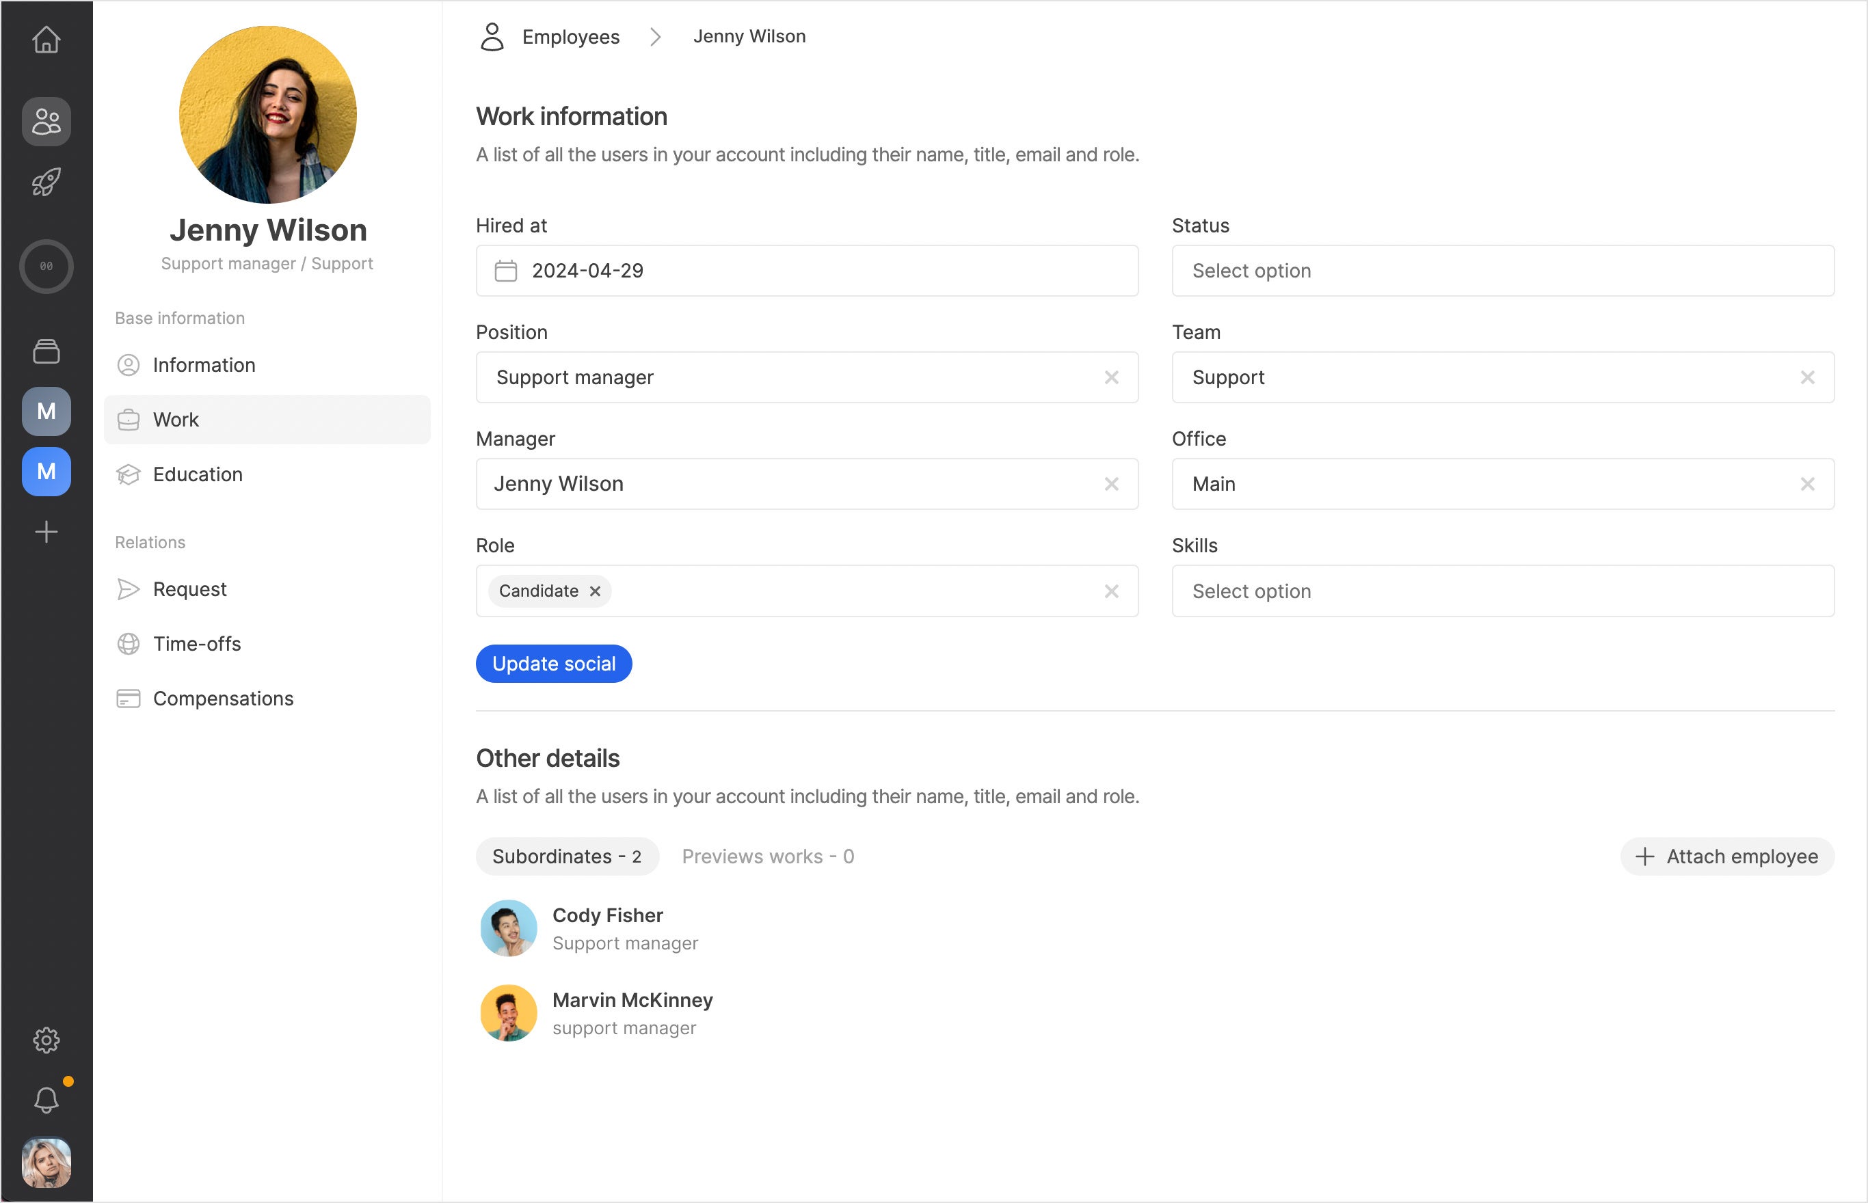Remove the Candidate role tag

(x=596, y=591)
